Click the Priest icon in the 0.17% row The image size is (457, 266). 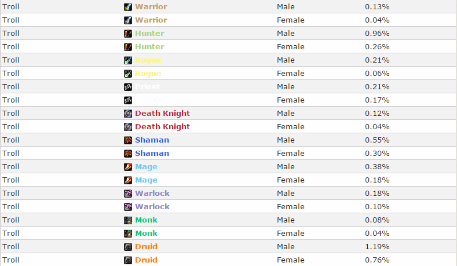coord(127,100)
